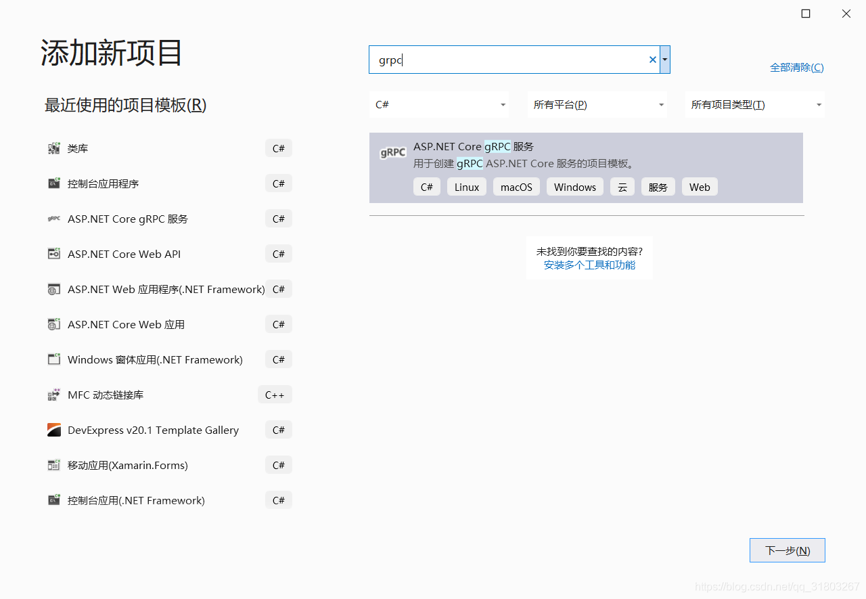The width and height of the screenshot is (866, 599).
Task: Click the 云 tag on gRPC result
Action: tap(622, 187)
